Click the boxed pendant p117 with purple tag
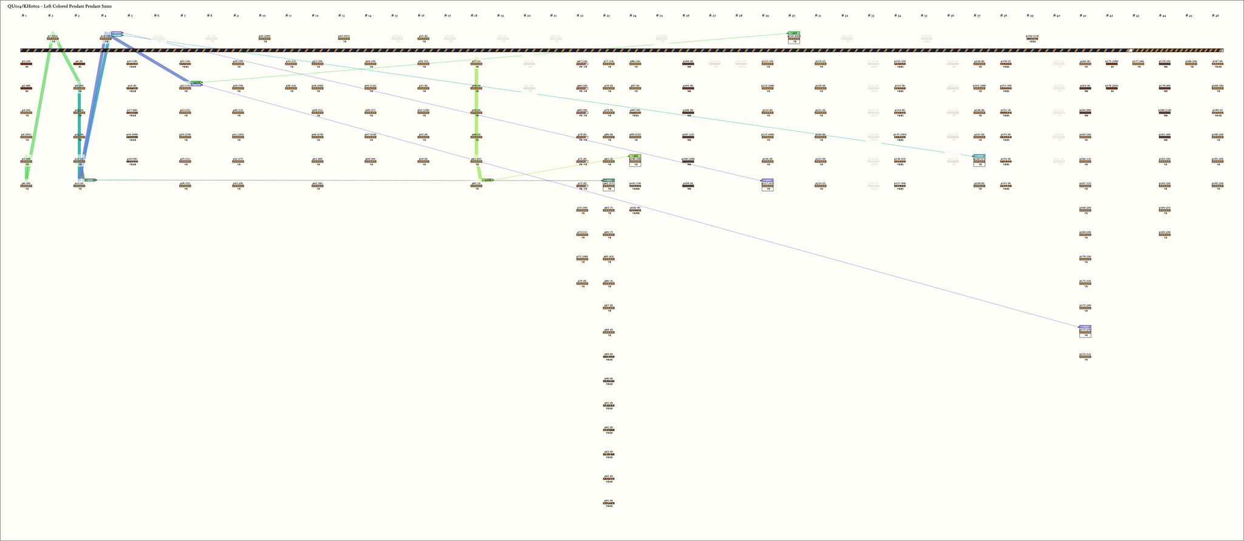The width and height of the screenshot is (1244, 541). [767, 186]
